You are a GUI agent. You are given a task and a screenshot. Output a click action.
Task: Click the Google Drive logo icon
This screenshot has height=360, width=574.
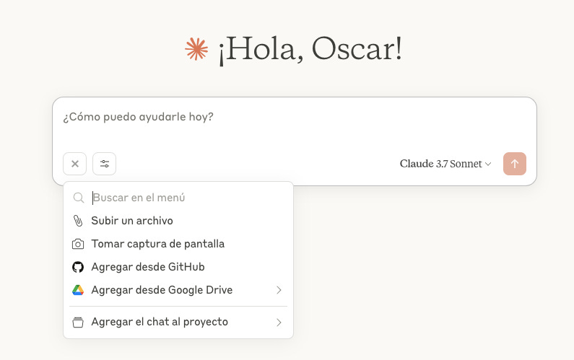point(78,290)
